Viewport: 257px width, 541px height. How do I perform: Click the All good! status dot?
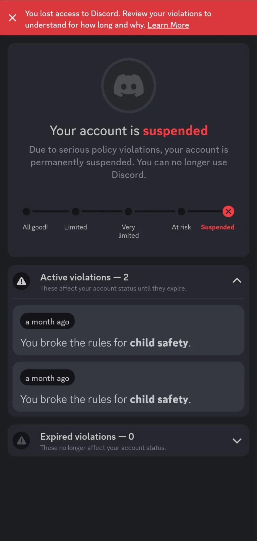(x=26, y=211)
